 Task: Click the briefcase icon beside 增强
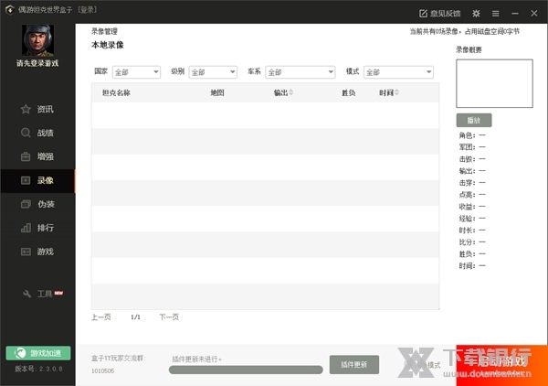[26, 156]
